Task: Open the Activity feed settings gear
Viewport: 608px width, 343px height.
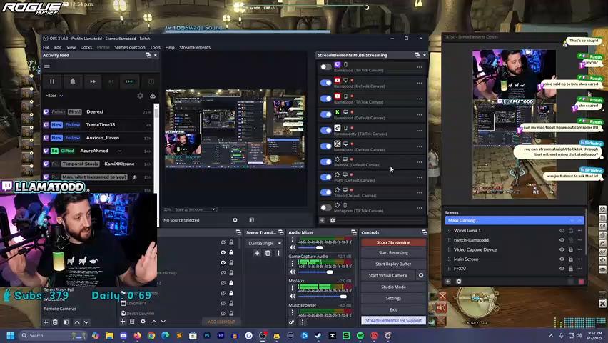Action: pyautogui.click(x=140, y=96)
